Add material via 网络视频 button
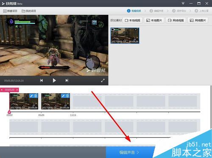Image resolution: width=212 pixels, height=158 pixels. pyautogui.click(x=176, y=20)
